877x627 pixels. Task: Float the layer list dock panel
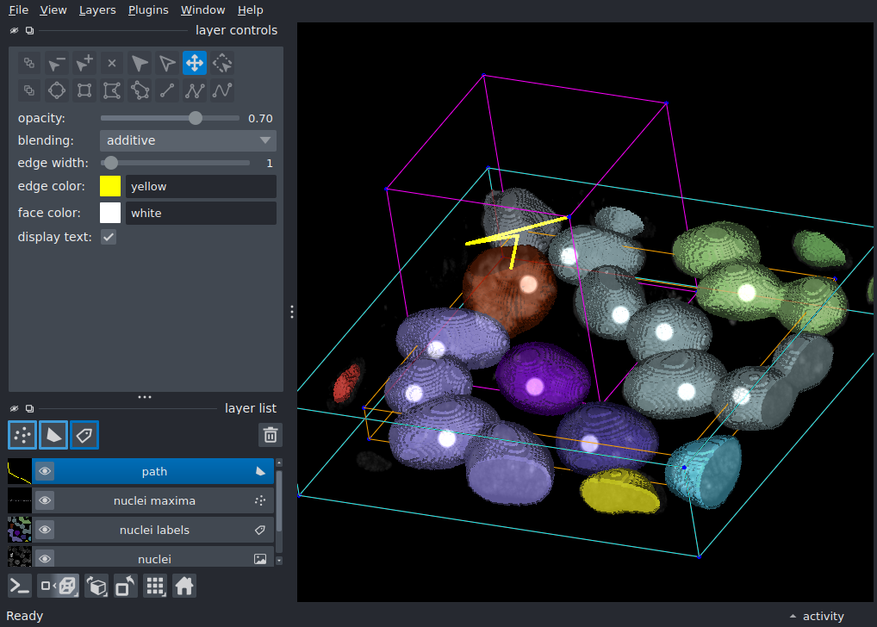point(29,408)
